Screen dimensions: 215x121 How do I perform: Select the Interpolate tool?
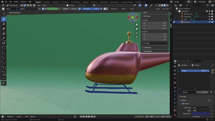click(4, 78)
